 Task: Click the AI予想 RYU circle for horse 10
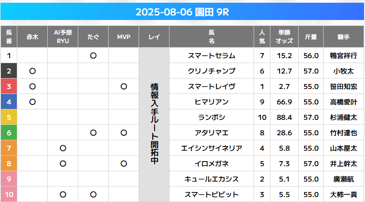tap(63, 194)
